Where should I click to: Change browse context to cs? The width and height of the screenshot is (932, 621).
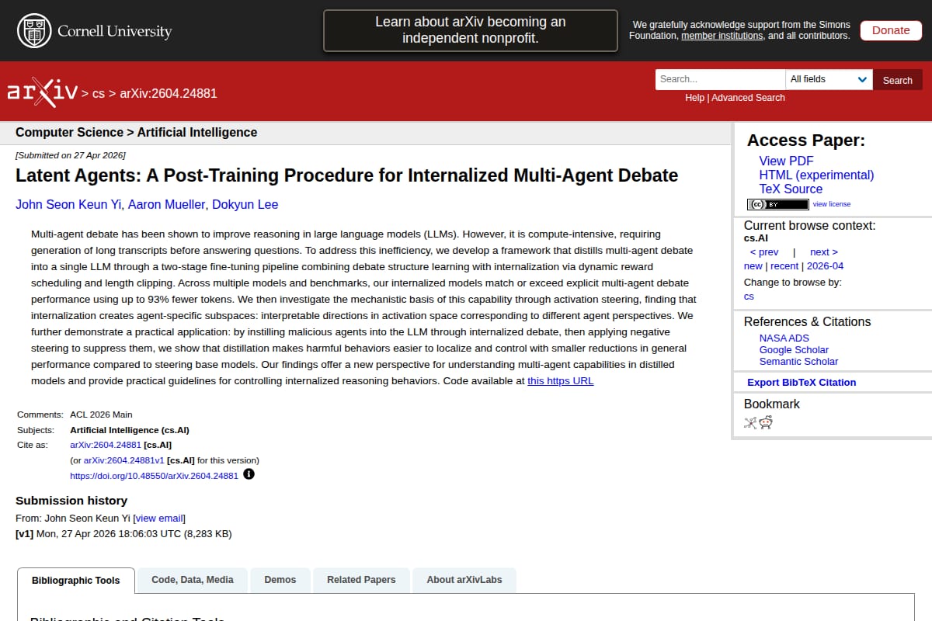point(749,297)
